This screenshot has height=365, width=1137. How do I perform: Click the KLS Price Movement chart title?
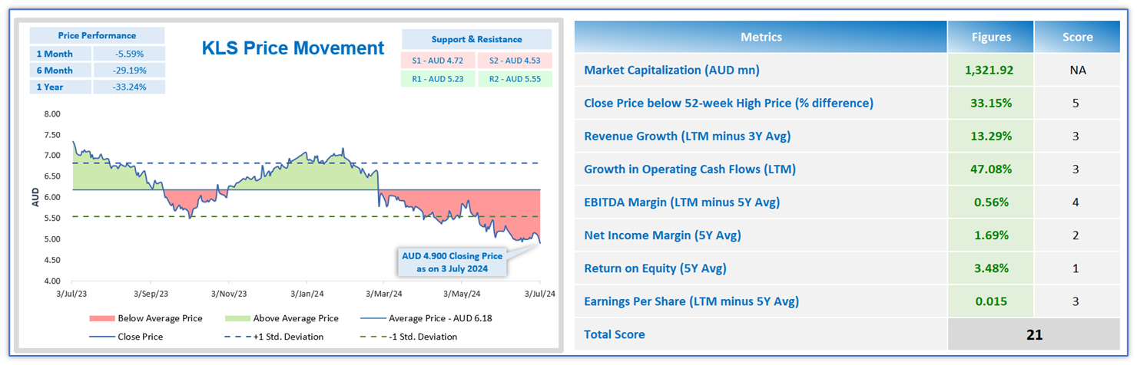pyautogui.click(x=292, y=48)
